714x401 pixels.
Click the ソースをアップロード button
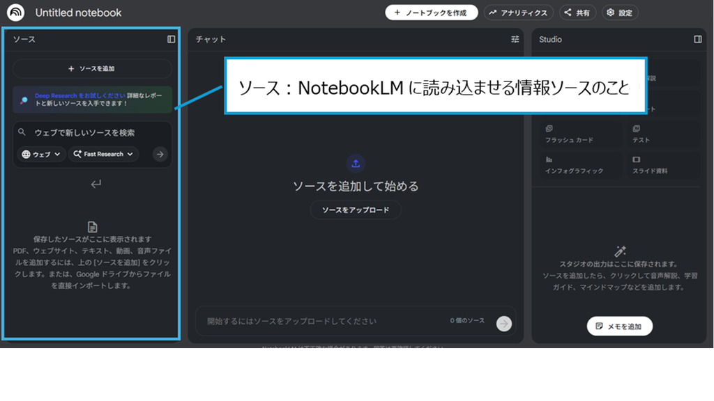tap(356, 210)
